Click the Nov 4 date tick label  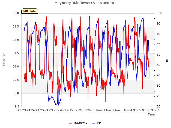[x=128, y=110]
